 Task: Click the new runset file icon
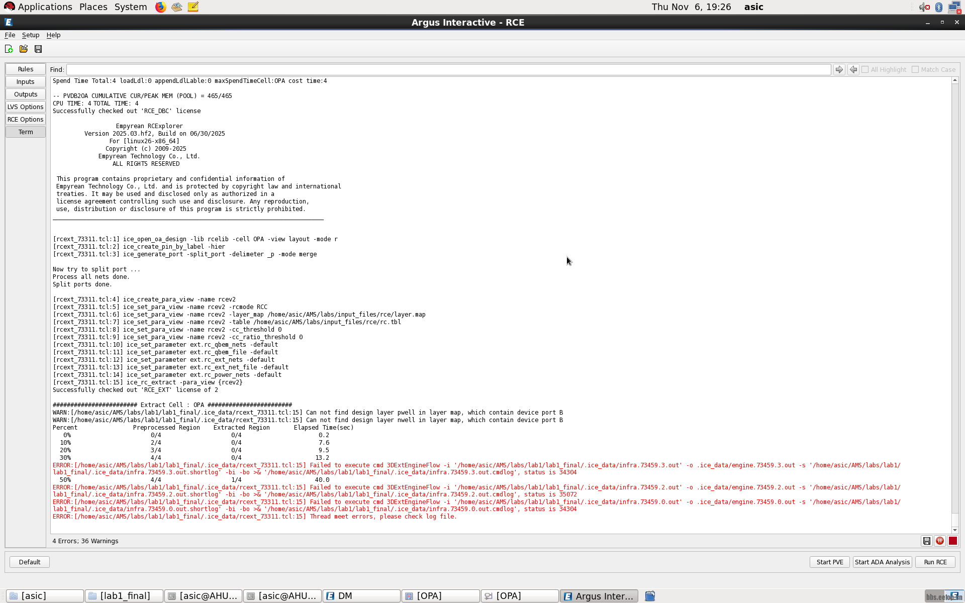[x=9, y=49]
